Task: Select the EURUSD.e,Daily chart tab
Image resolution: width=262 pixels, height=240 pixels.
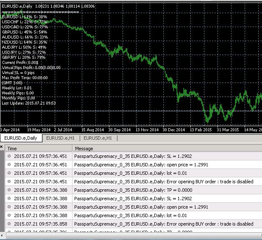Action: coord(21,138)
